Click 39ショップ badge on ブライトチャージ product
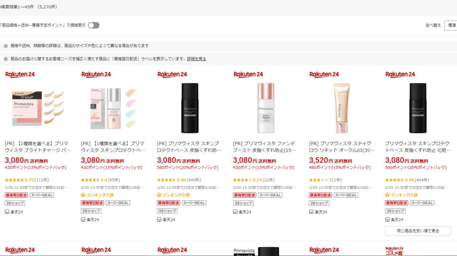 [15, 203]
